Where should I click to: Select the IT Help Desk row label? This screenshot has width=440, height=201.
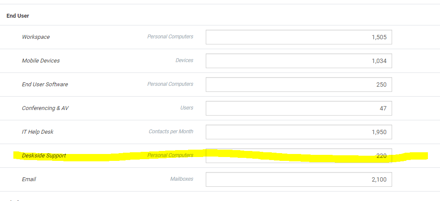pos(38,132)
